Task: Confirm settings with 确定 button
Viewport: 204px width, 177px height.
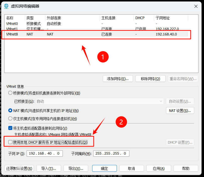Action: pyautogui.click(x=104, y=168)
